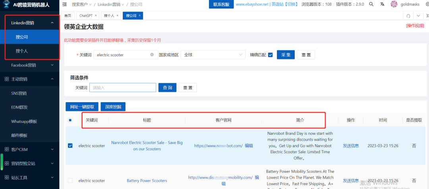Click the 网址一键提取 button

[82, 107]
